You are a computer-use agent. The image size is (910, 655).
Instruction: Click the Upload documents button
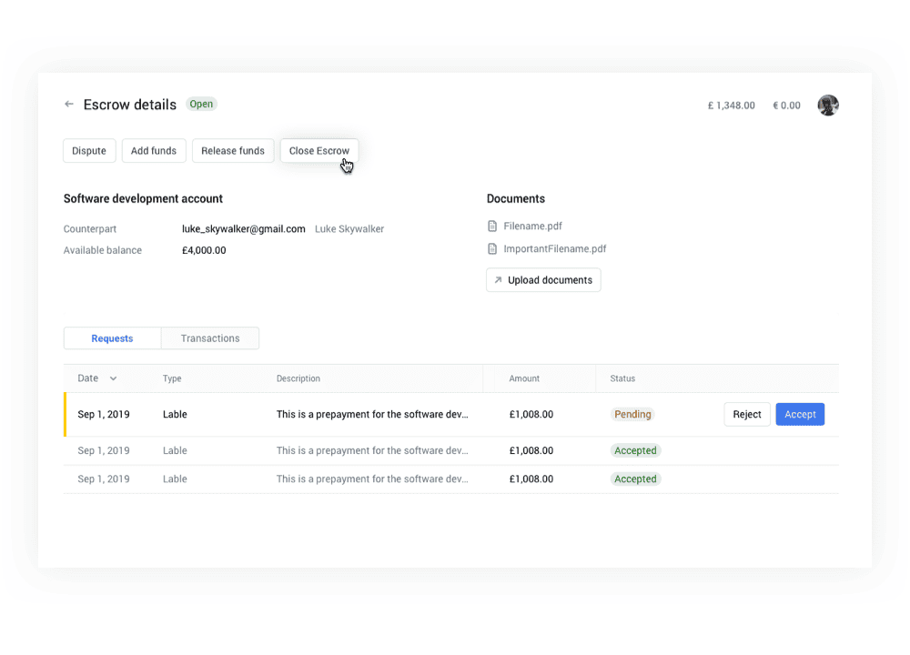(543, 279)
